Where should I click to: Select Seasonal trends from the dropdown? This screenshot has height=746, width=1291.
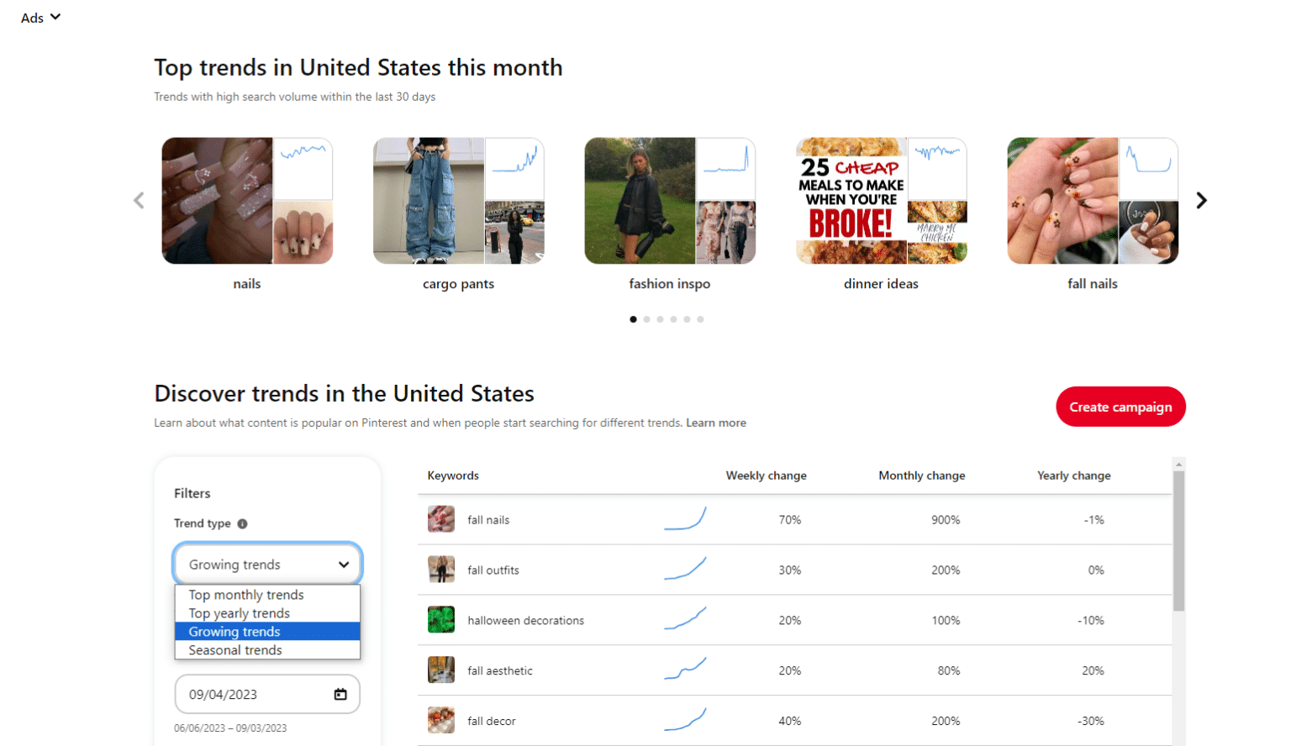pos(235,649)
